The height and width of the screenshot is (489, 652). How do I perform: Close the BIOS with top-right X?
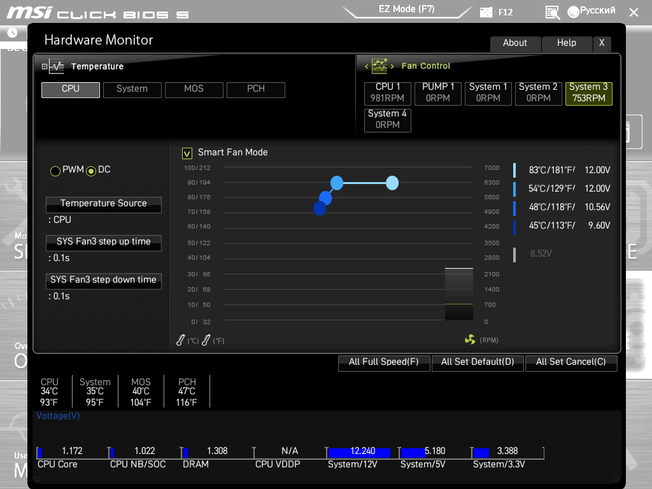[x=634, y=13]
